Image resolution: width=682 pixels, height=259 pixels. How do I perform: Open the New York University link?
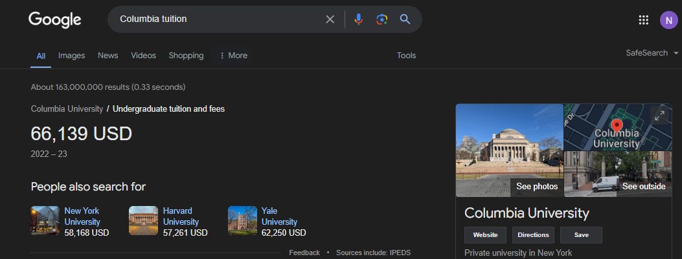[82, 216]
